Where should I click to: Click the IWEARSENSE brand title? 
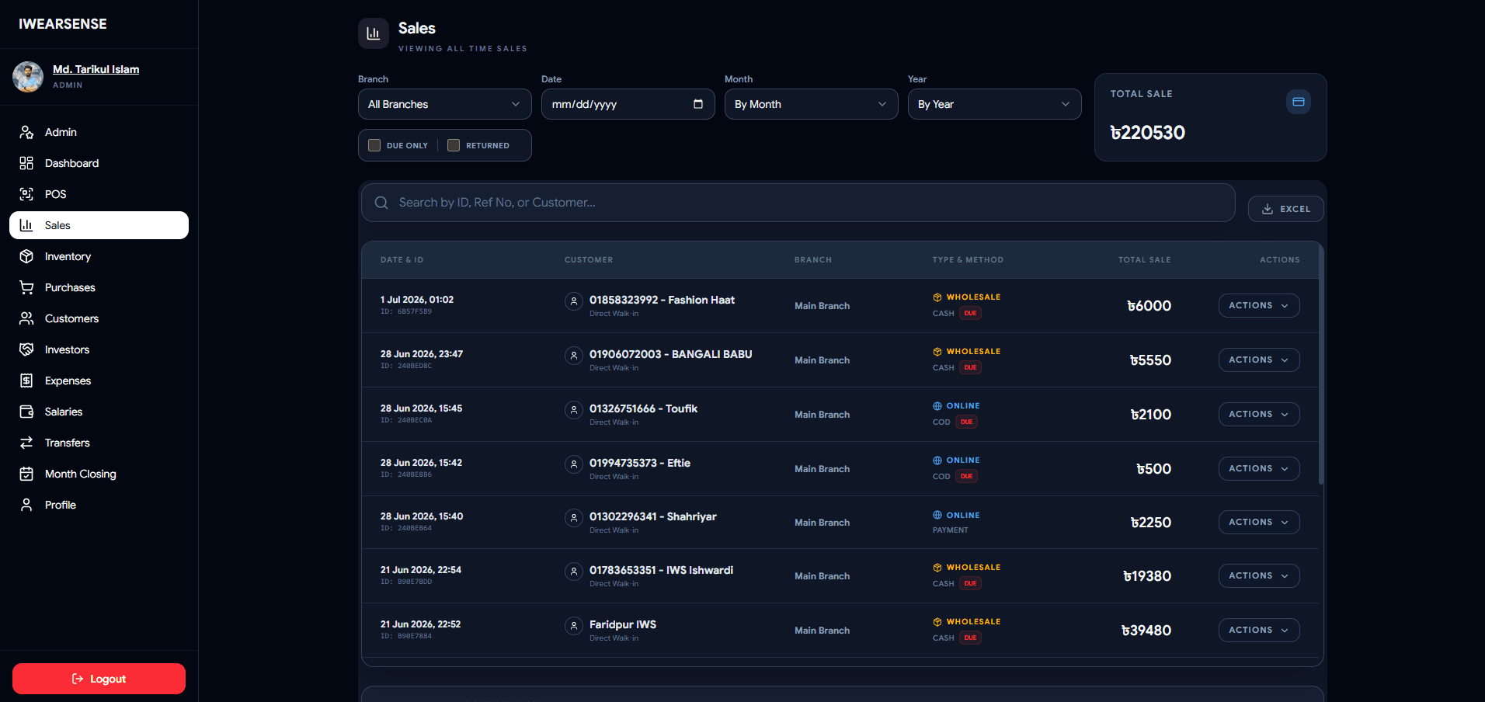[63, 24]
